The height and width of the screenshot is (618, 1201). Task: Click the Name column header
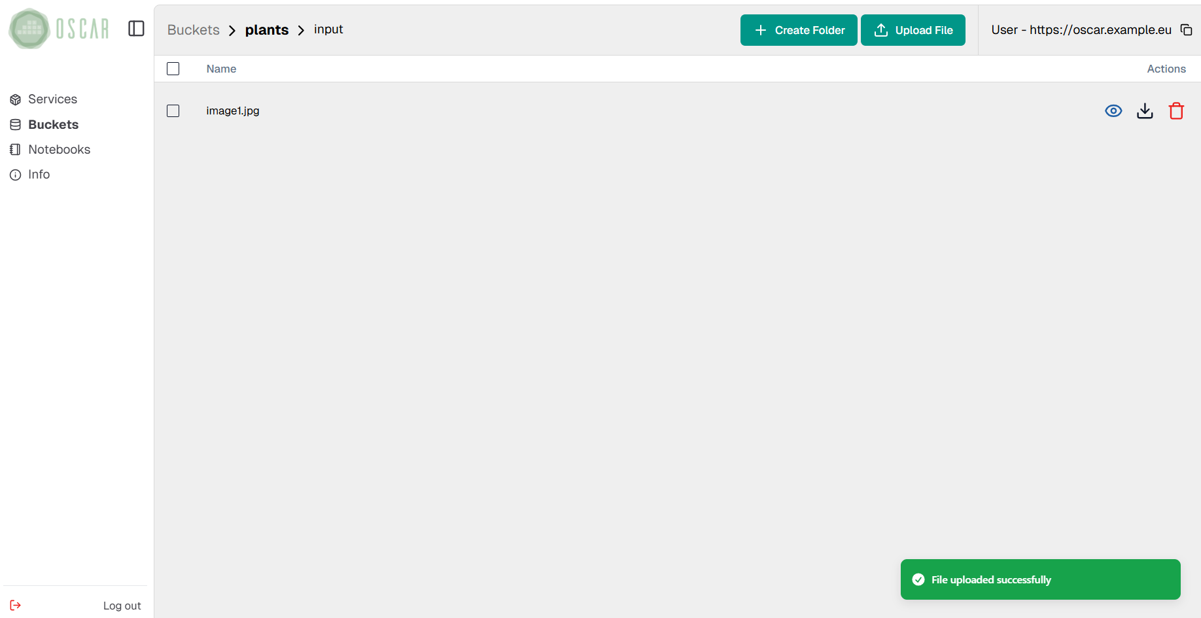(x=220, y=68)
